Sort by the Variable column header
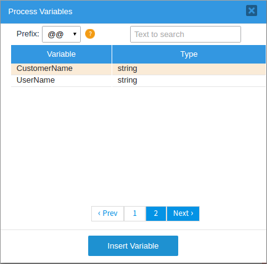 61,54
